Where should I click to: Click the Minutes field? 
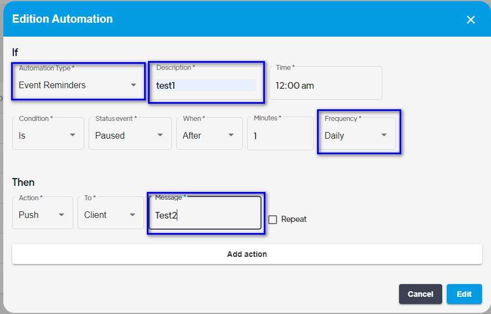[280, 134]
